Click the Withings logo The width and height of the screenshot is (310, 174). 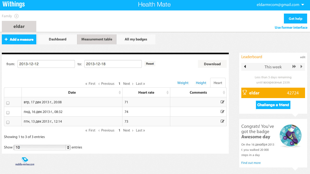tap(14, 4)
